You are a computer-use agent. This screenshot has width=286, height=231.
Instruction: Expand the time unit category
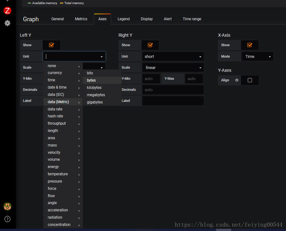coord(63,80)
